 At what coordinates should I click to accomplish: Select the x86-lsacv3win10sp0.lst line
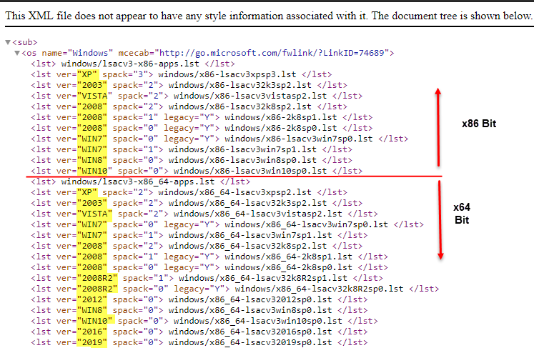click(x=197, y=171)
